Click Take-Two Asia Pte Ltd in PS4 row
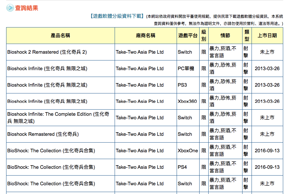The height and width of the screenshot is (194, 289). click(139, 167)
